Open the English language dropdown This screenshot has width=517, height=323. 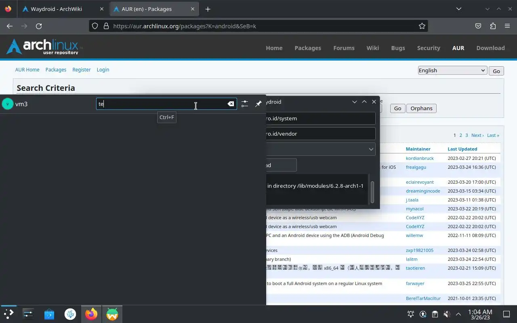click(452, 70)
